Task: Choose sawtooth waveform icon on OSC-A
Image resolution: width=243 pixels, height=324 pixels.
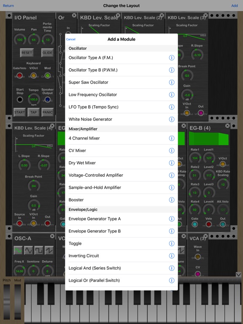Action: (x=49, y=250)
